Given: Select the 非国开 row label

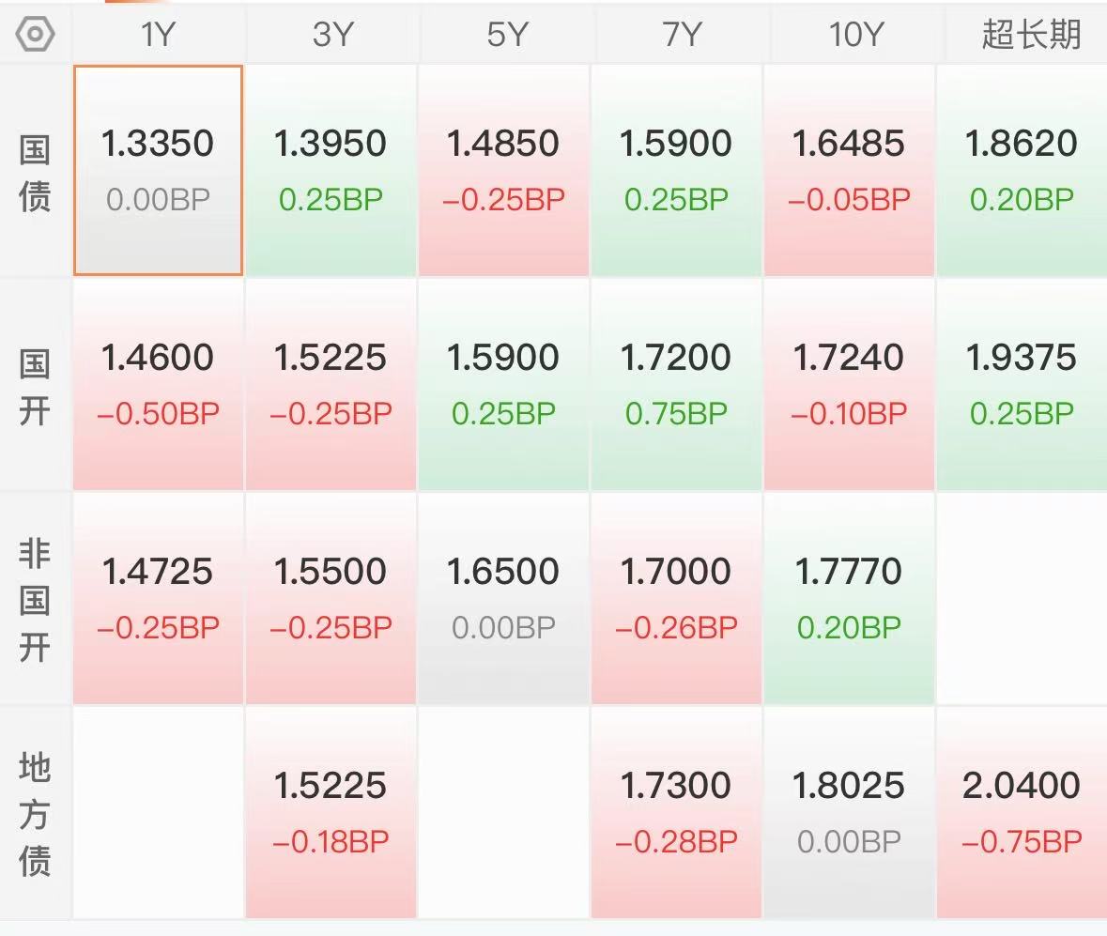Looking at the screenshot, I should [x=35, y=599].
